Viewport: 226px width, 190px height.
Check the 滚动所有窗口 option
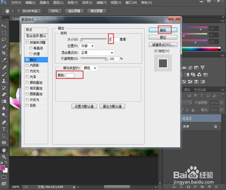(x=19, y=11)
